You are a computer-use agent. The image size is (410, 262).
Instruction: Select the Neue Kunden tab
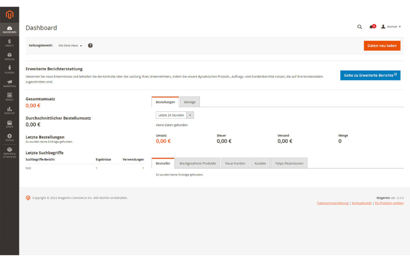click(x=235, y=163)
